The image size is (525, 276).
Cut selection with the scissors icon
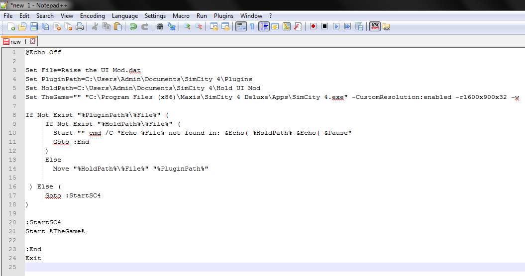click(x=95, y=26)
